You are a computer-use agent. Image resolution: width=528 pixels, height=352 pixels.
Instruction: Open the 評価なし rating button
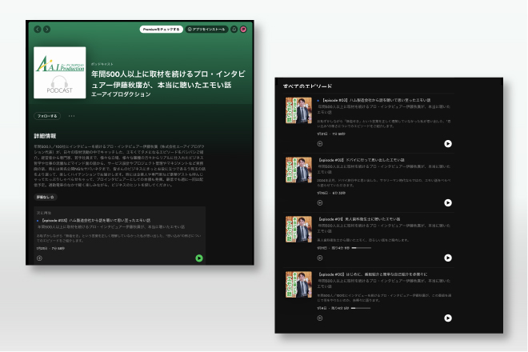tap(46, 196)
